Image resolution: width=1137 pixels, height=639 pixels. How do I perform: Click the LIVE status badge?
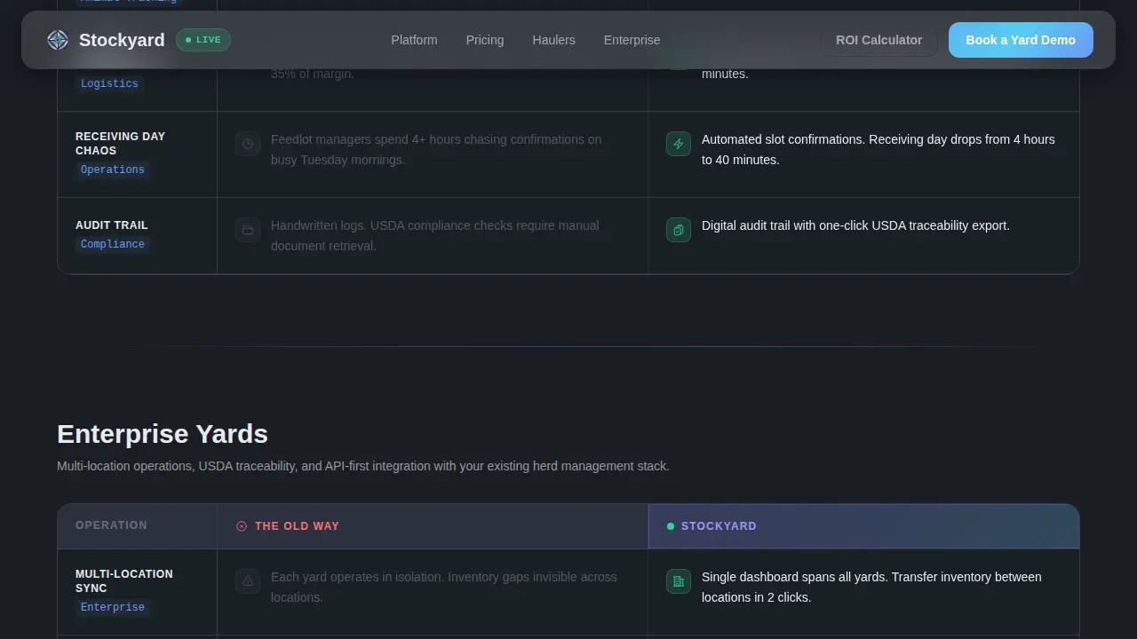[203, 40]
